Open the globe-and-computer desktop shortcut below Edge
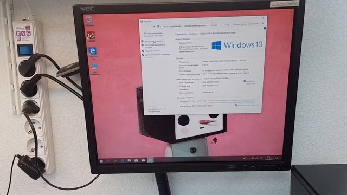Viewport: 347px width, 195px height. (95, 69)
